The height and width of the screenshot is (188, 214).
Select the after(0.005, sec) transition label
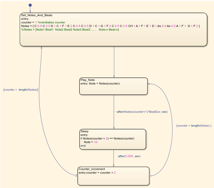click(x=129, y=156)
